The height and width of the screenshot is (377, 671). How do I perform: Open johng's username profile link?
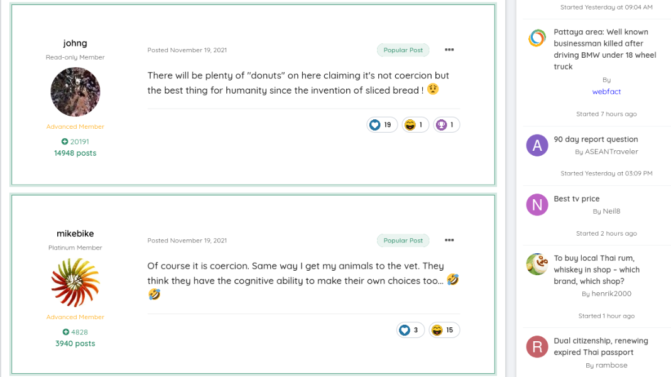click(x=75, y=43)
